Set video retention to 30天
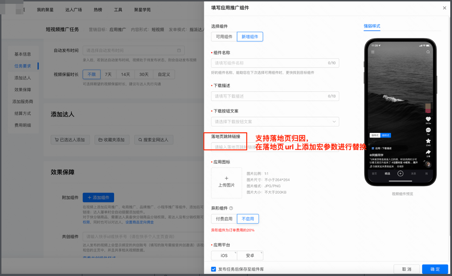The image size is (452, 276). point(144,75)
